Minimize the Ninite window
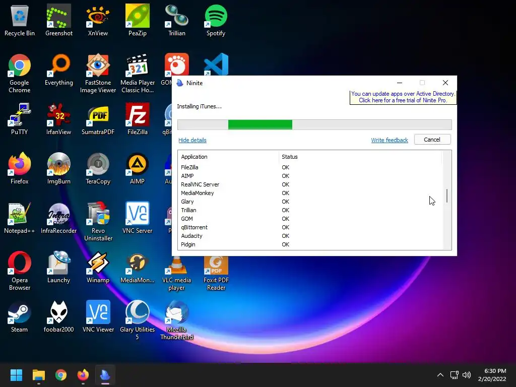The width and height of the screenshot is (516, 387). (400, 83)
